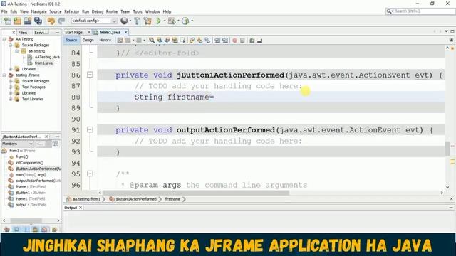Open the File menu
Viewport: 456px width, 256px height.
[4, 11]
